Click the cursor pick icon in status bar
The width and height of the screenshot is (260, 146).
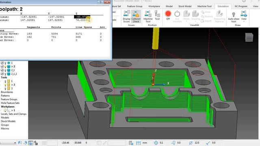[25, 143]
